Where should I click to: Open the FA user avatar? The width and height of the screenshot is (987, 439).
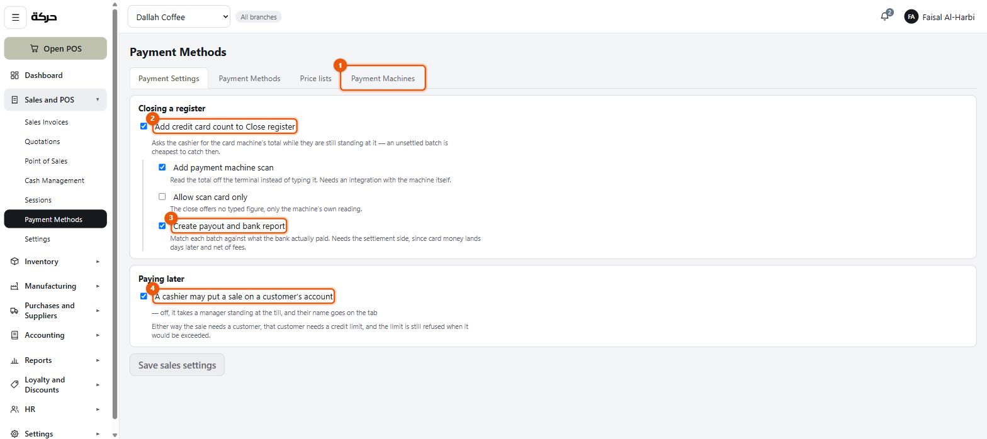pos(911,17)
